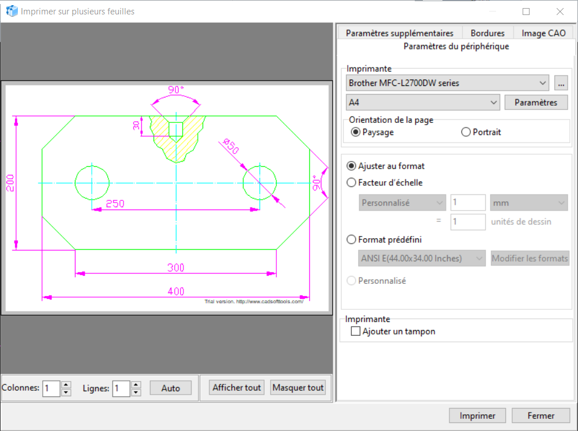Enable the Ajouter un tampon checkbox
The width and height of the screenshot is (578, 431).
point(355,331)
